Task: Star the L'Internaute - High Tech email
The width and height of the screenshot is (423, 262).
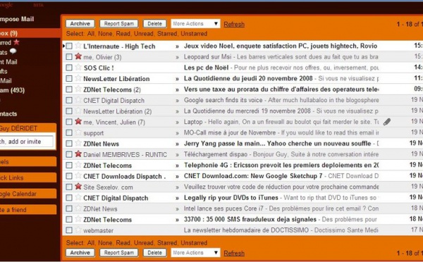Action: coord(78,46)
